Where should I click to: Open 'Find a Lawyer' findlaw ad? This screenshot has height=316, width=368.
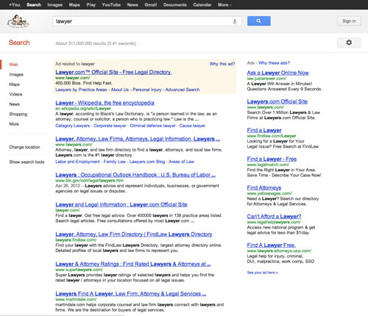264,130
